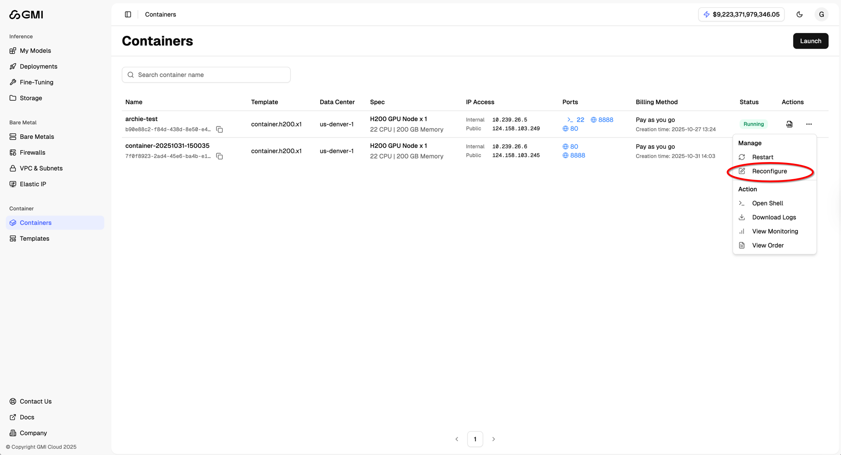Select Containers sidebar item
841x455 pixels.
[x=55, y=223]
